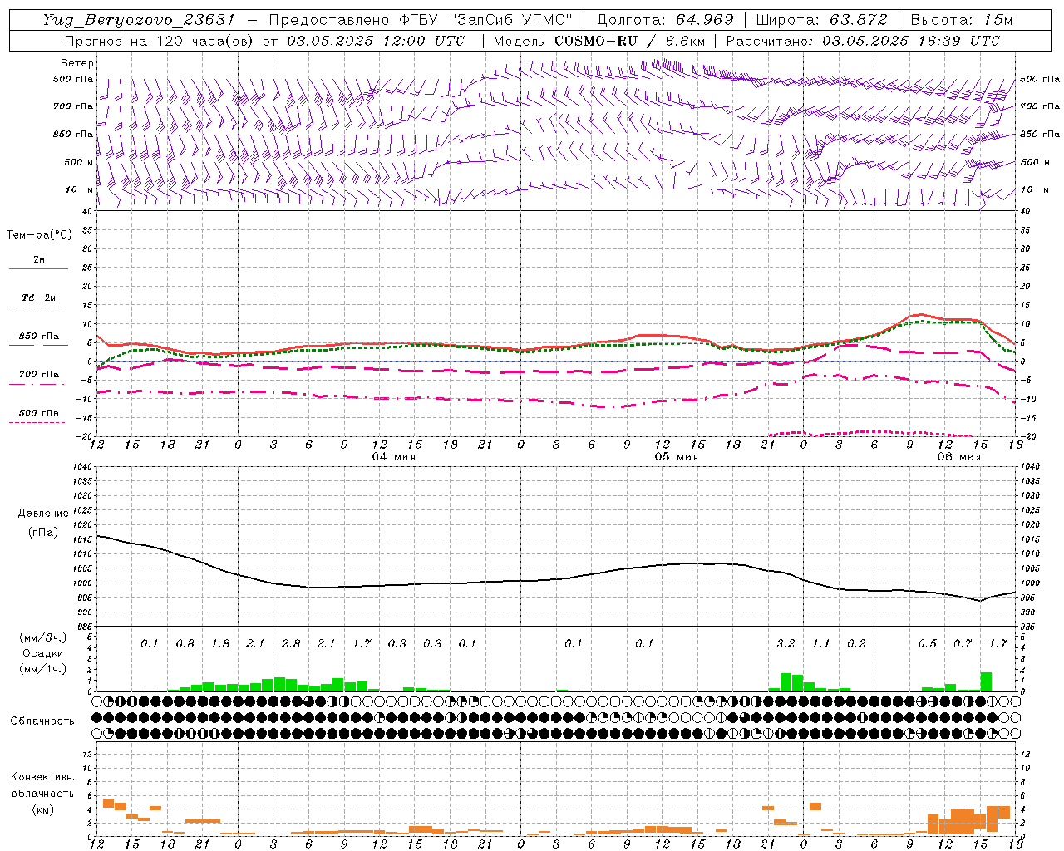Select the text 'Широта: 63.872'
Image resolution: width=1064 pixels, height=851 pixels.
821,20
